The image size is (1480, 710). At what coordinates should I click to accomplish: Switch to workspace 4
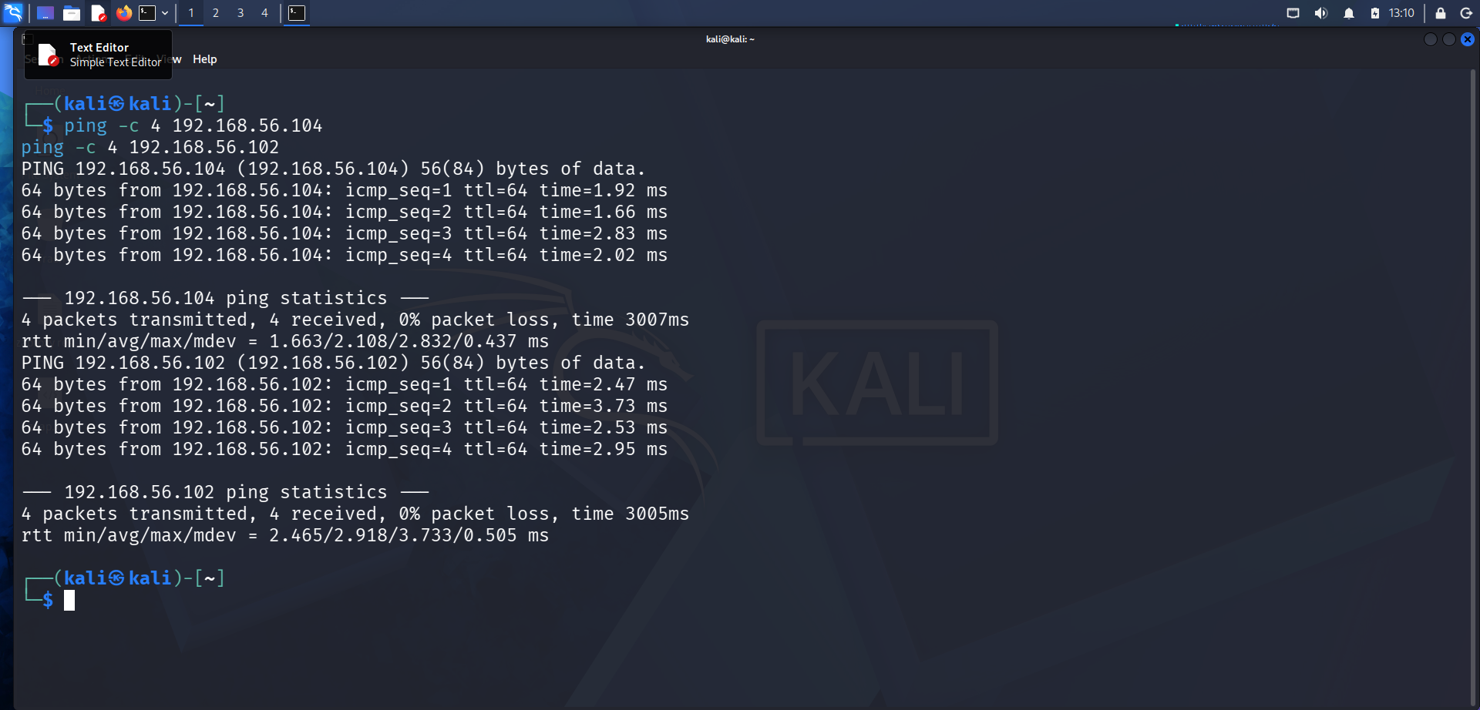(264, 13)
